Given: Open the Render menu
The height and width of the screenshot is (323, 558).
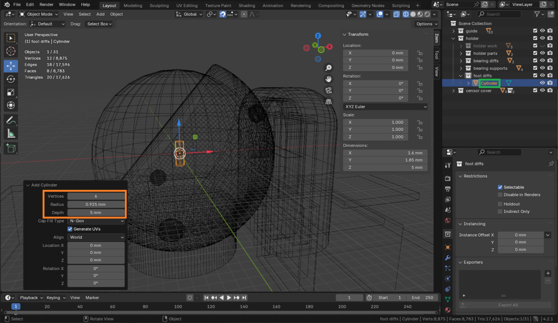Looking at the screenshot, I should tap(46, 4).
